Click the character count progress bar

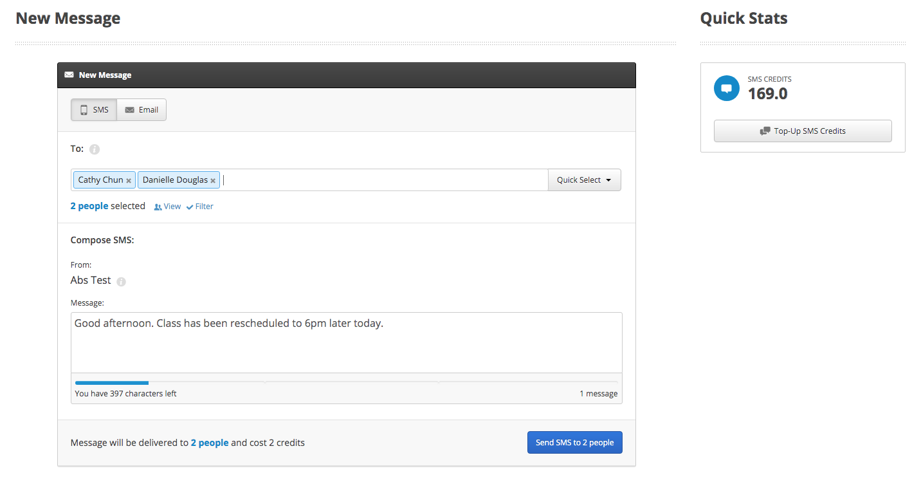346,383
